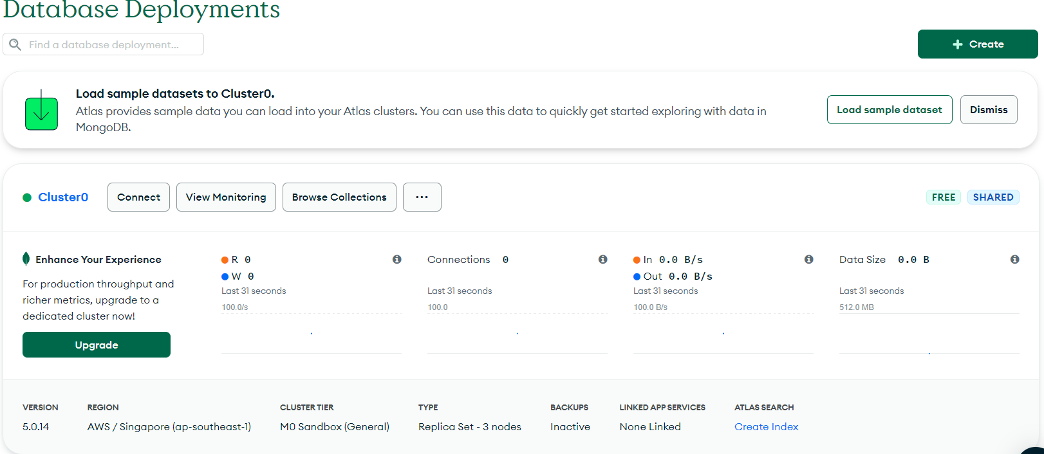Screen dimensions: 1044x454
Task: Click the network In/Out info icon
Action: [809, 259]
